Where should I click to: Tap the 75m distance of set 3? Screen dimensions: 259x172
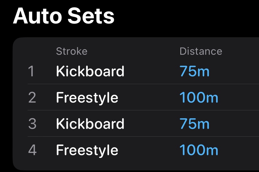click(194, 124)
